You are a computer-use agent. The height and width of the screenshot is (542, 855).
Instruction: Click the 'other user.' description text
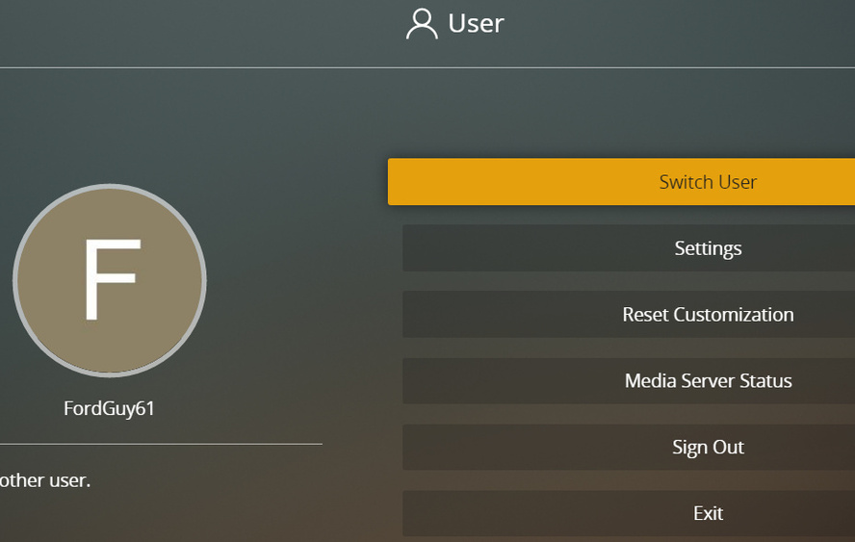pyautogui.click(x=45, y=479)
